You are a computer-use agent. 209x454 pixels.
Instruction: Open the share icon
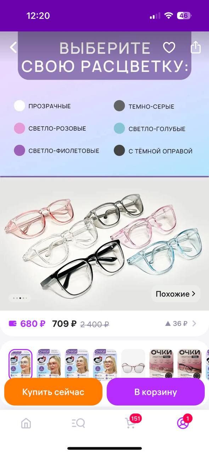click(x=196, y=47)
